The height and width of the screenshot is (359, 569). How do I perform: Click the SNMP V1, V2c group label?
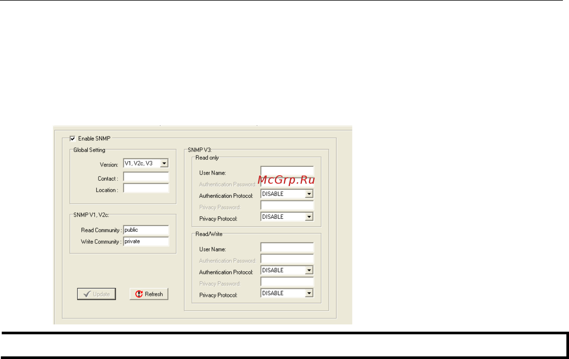(91, 215)
